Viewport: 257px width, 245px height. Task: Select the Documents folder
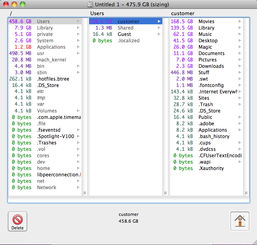click(x=206, y=53)
